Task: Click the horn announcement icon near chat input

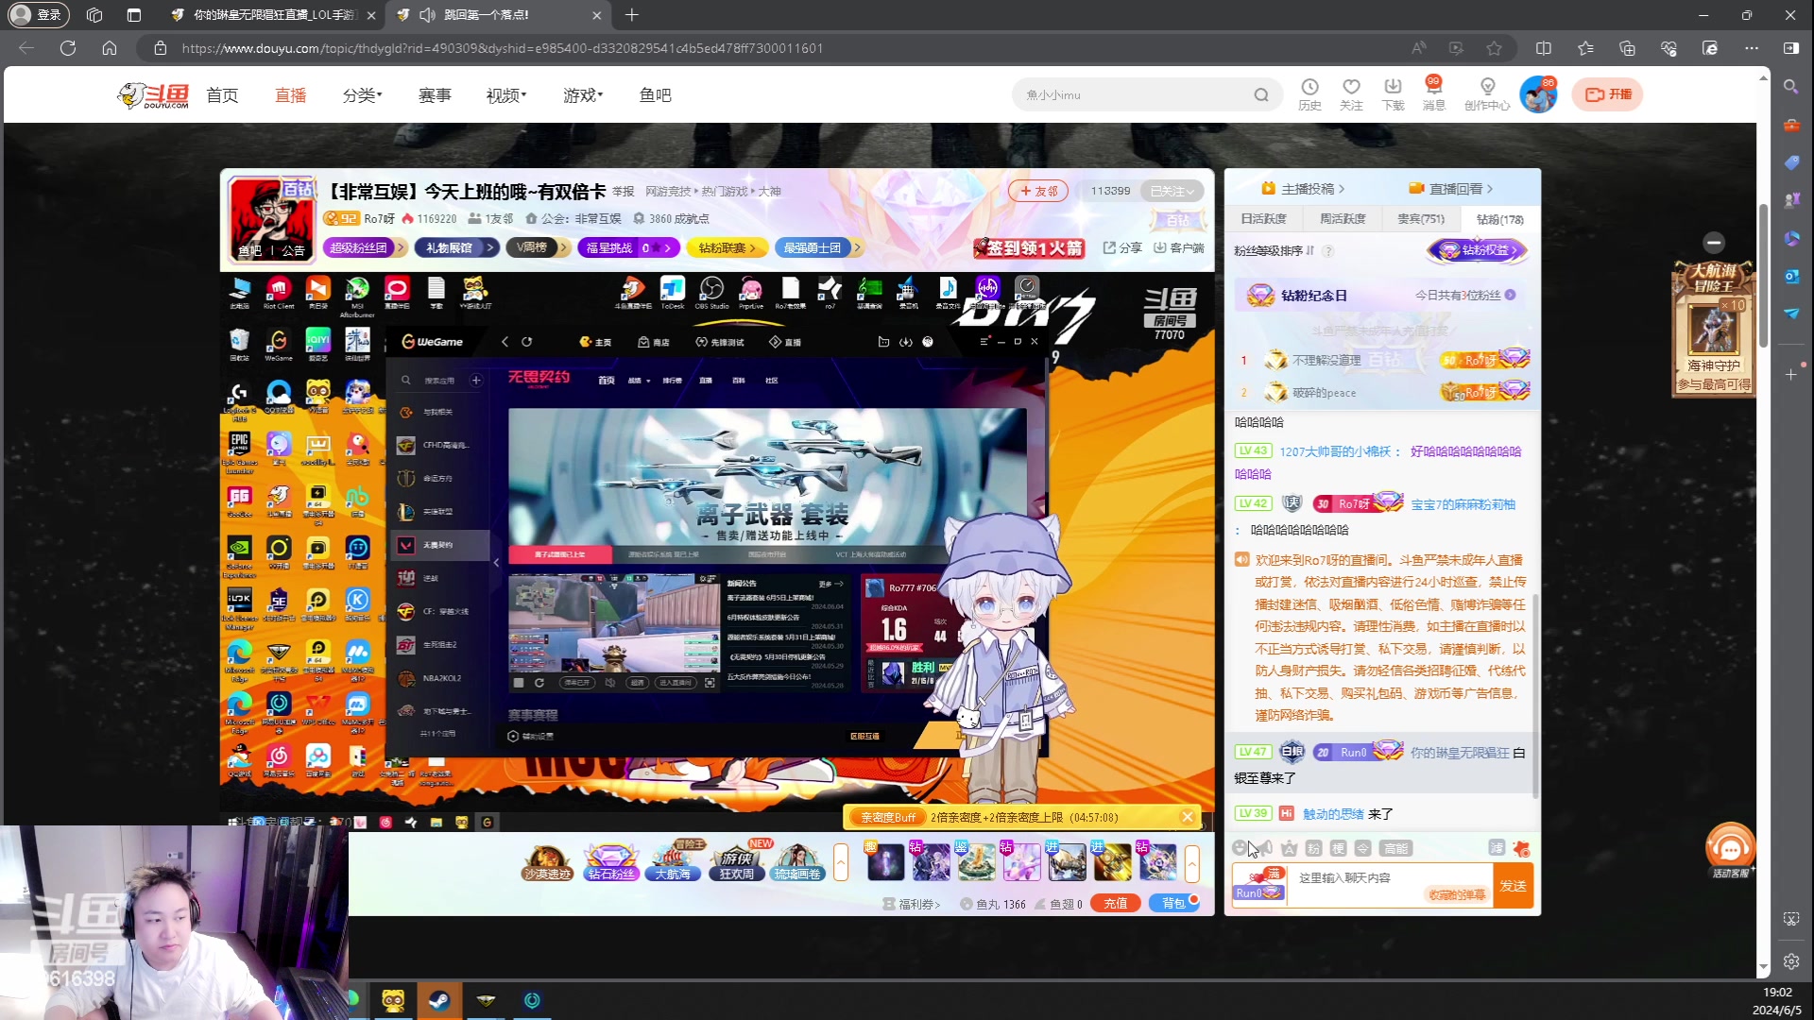Action: tap(1265, 847)
